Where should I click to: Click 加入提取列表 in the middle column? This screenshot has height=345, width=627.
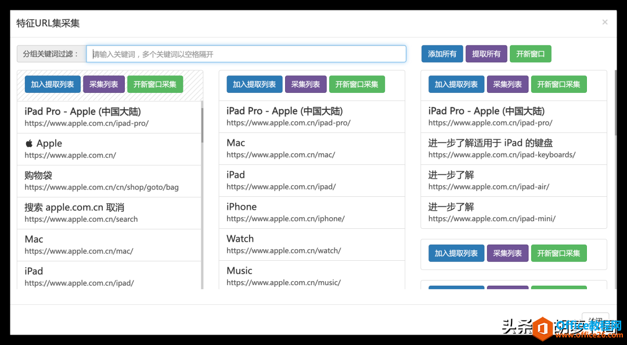[254, 84]
